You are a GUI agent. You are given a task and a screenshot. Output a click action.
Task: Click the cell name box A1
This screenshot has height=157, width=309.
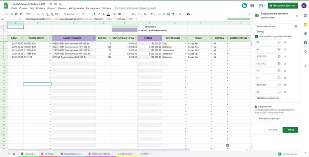point(8,19)
